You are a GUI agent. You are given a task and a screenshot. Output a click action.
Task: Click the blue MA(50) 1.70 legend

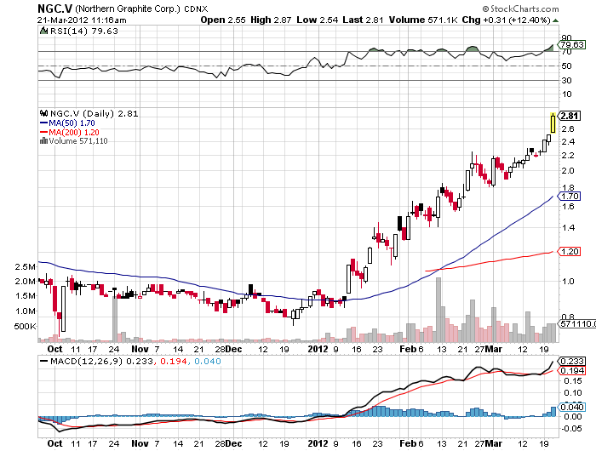(x=67, y=123)
